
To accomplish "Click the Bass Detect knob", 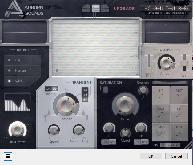I will coord(18,129).
